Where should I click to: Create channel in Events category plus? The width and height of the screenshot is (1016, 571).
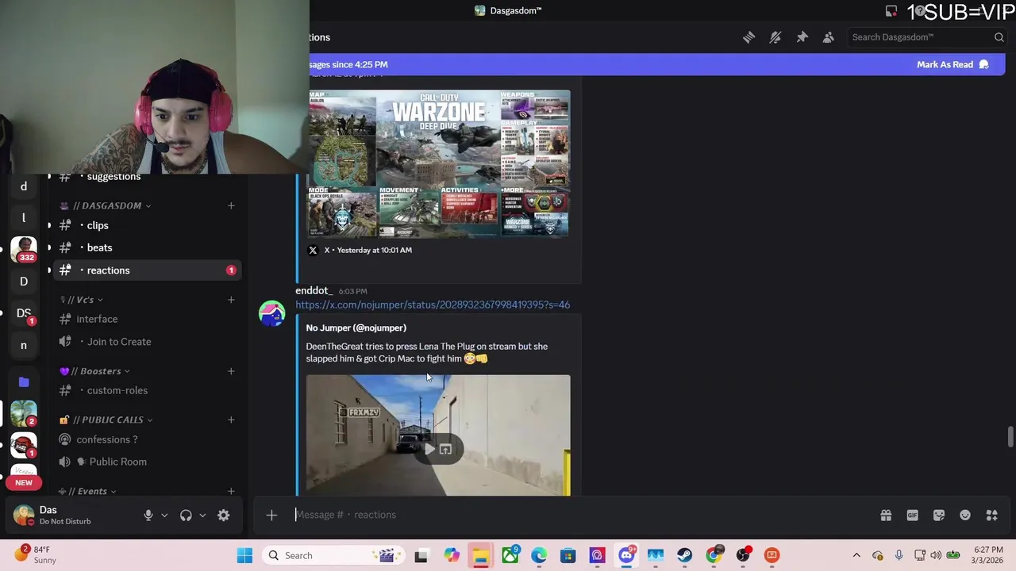tap(231, 492)
